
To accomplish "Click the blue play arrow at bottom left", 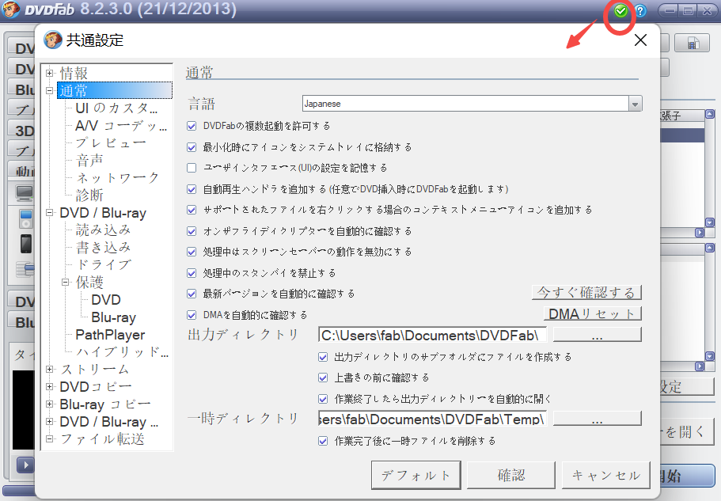I will [x=25, y=466].
